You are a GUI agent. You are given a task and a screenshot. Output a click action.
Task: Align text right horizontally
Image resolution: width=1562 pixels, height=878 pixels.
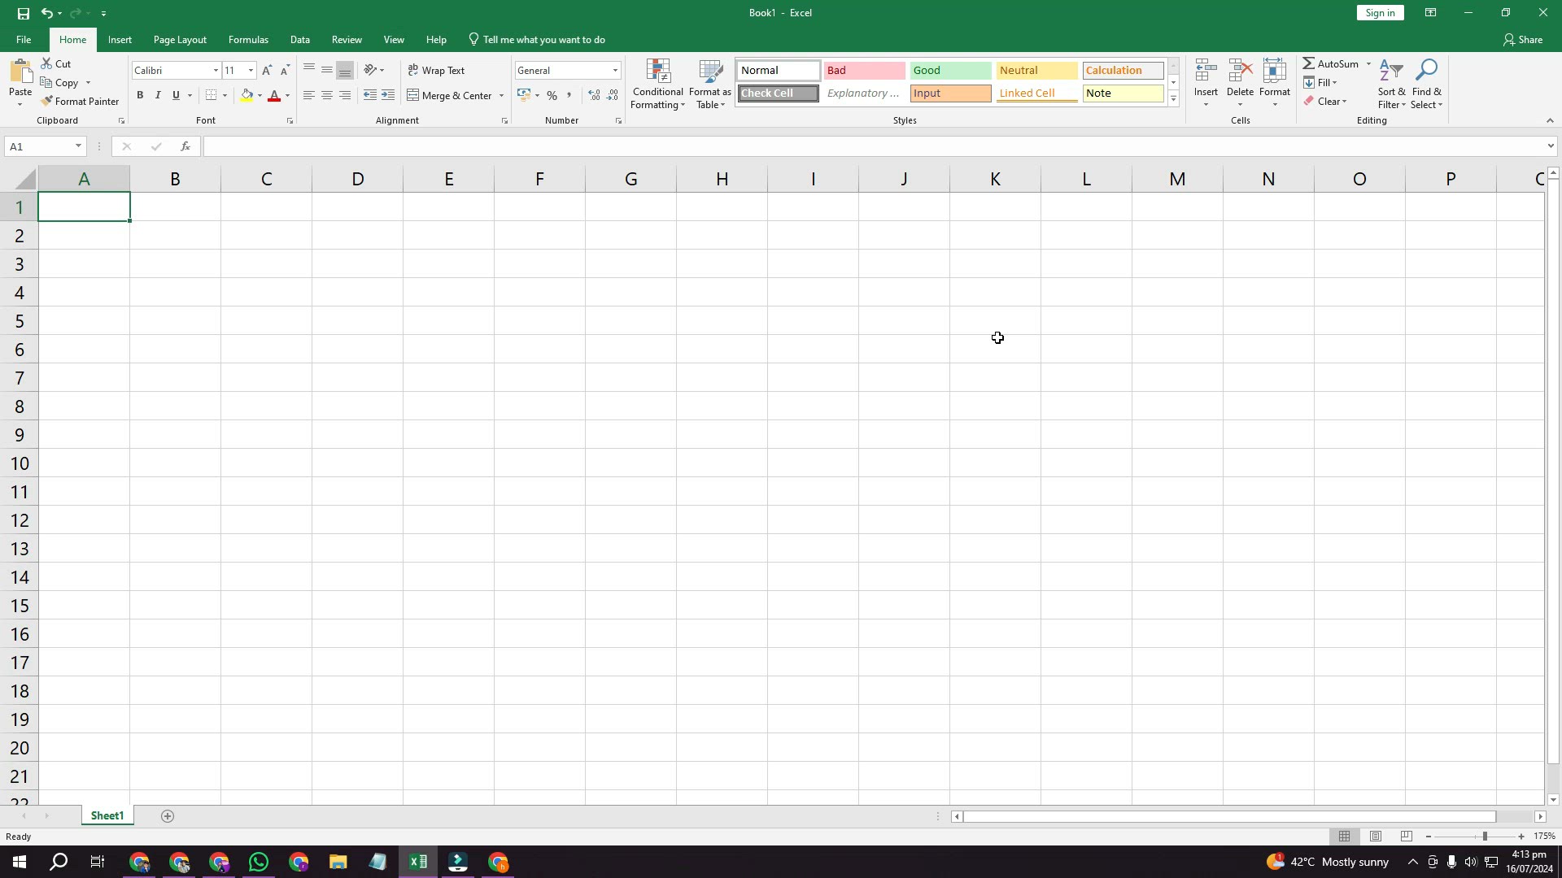pos(345,96)
